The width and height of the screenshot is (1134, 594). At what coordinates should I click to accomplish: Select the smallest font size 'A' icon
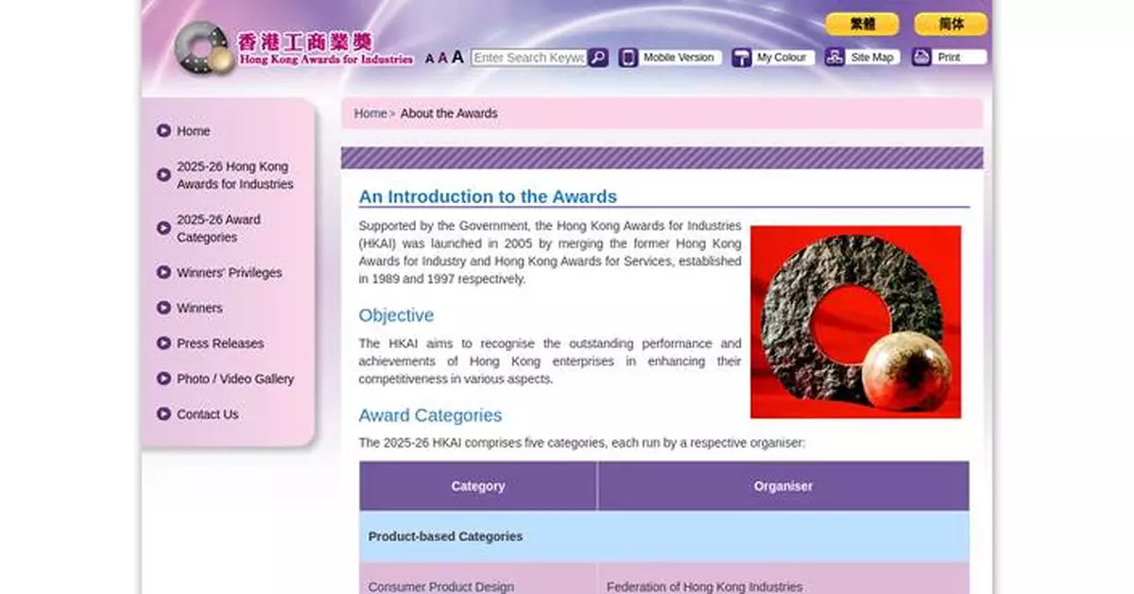427,58
